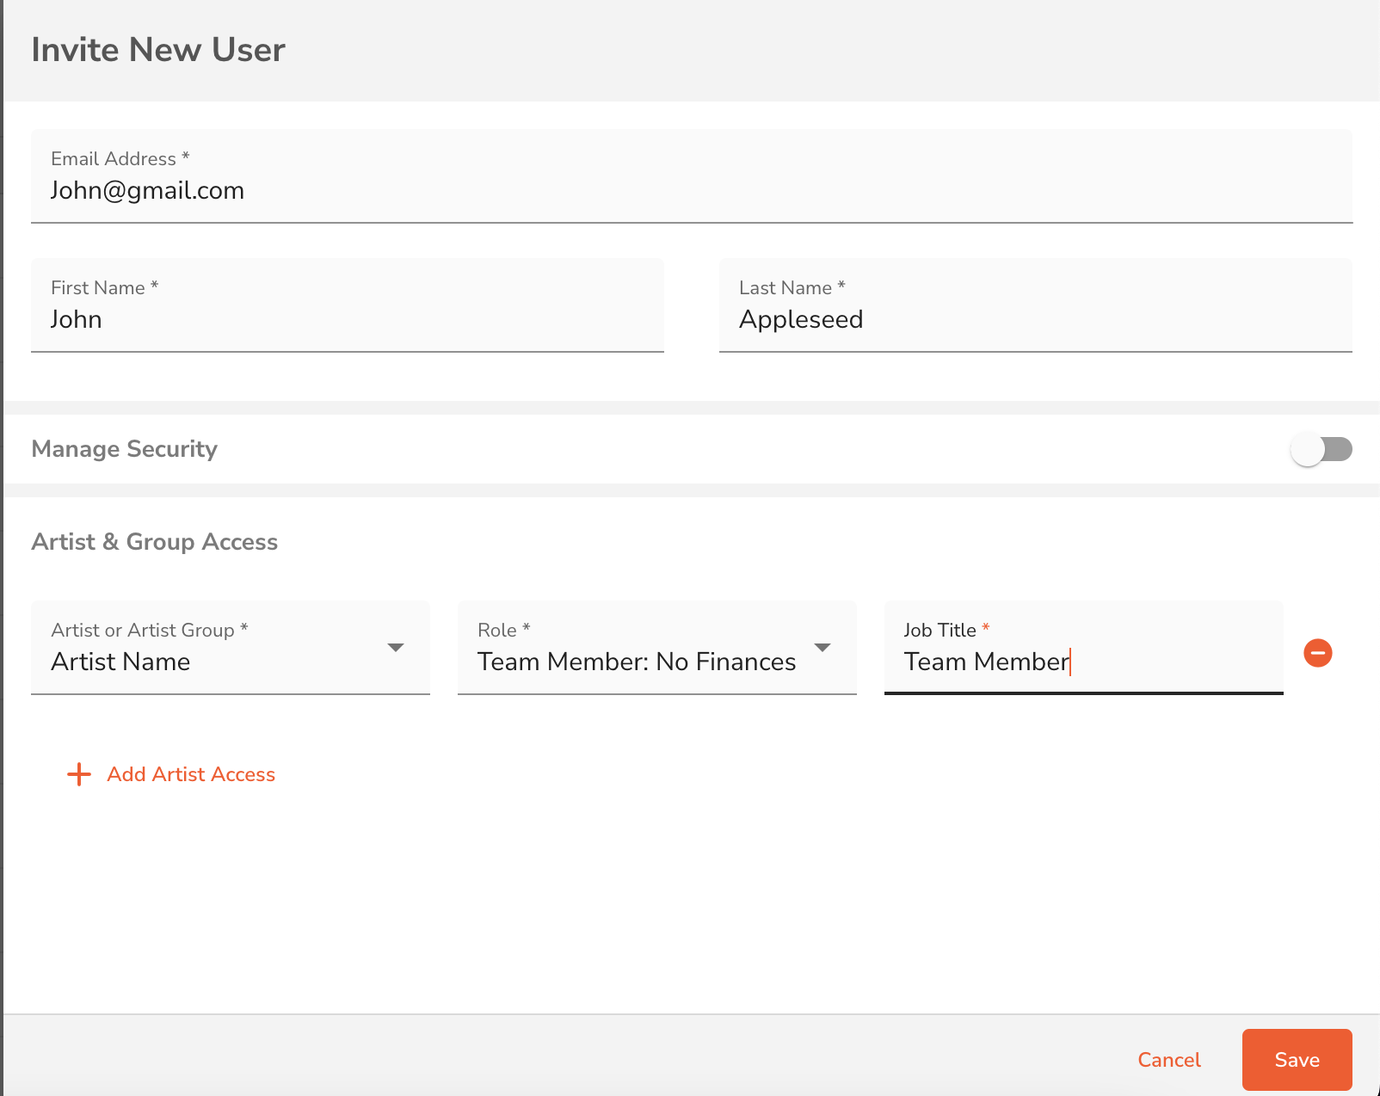Click the plus icon beside Add Artist Access
This screenshot has height=1096, width=1380.
tap(79, 774)
